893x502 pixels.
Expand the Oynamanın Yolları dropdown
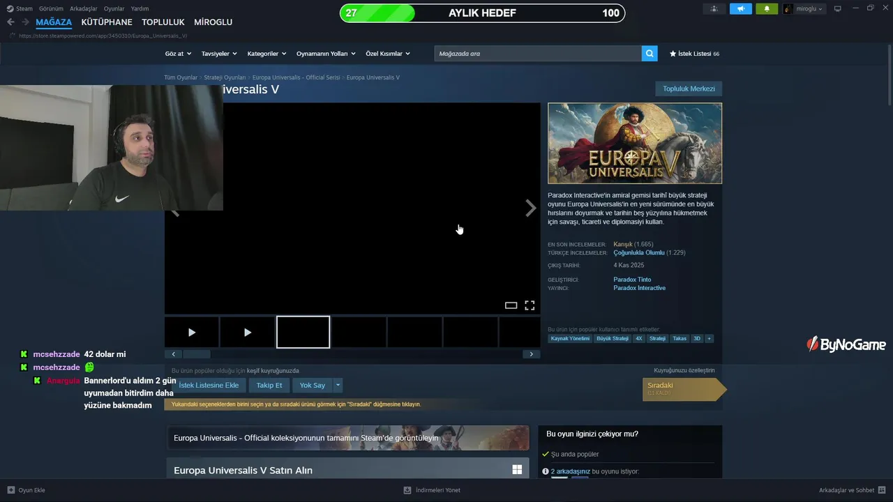point(326,54)
